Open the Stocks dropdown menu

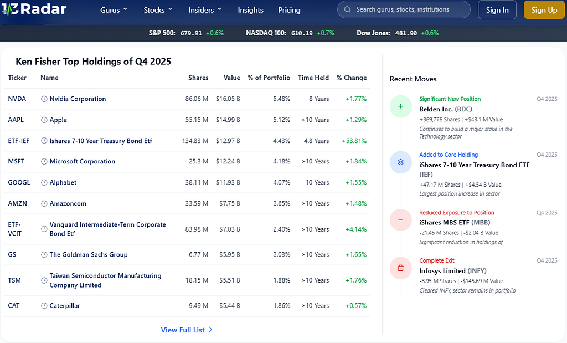pos(158,10)
